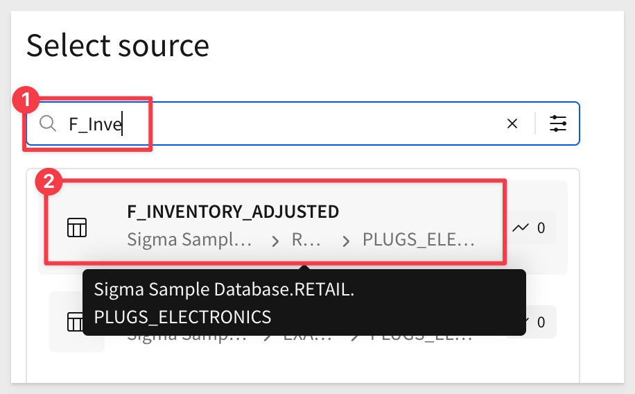635x394 pixels.
Task: Click the R… breadcrumb segment
Action: 306,239
